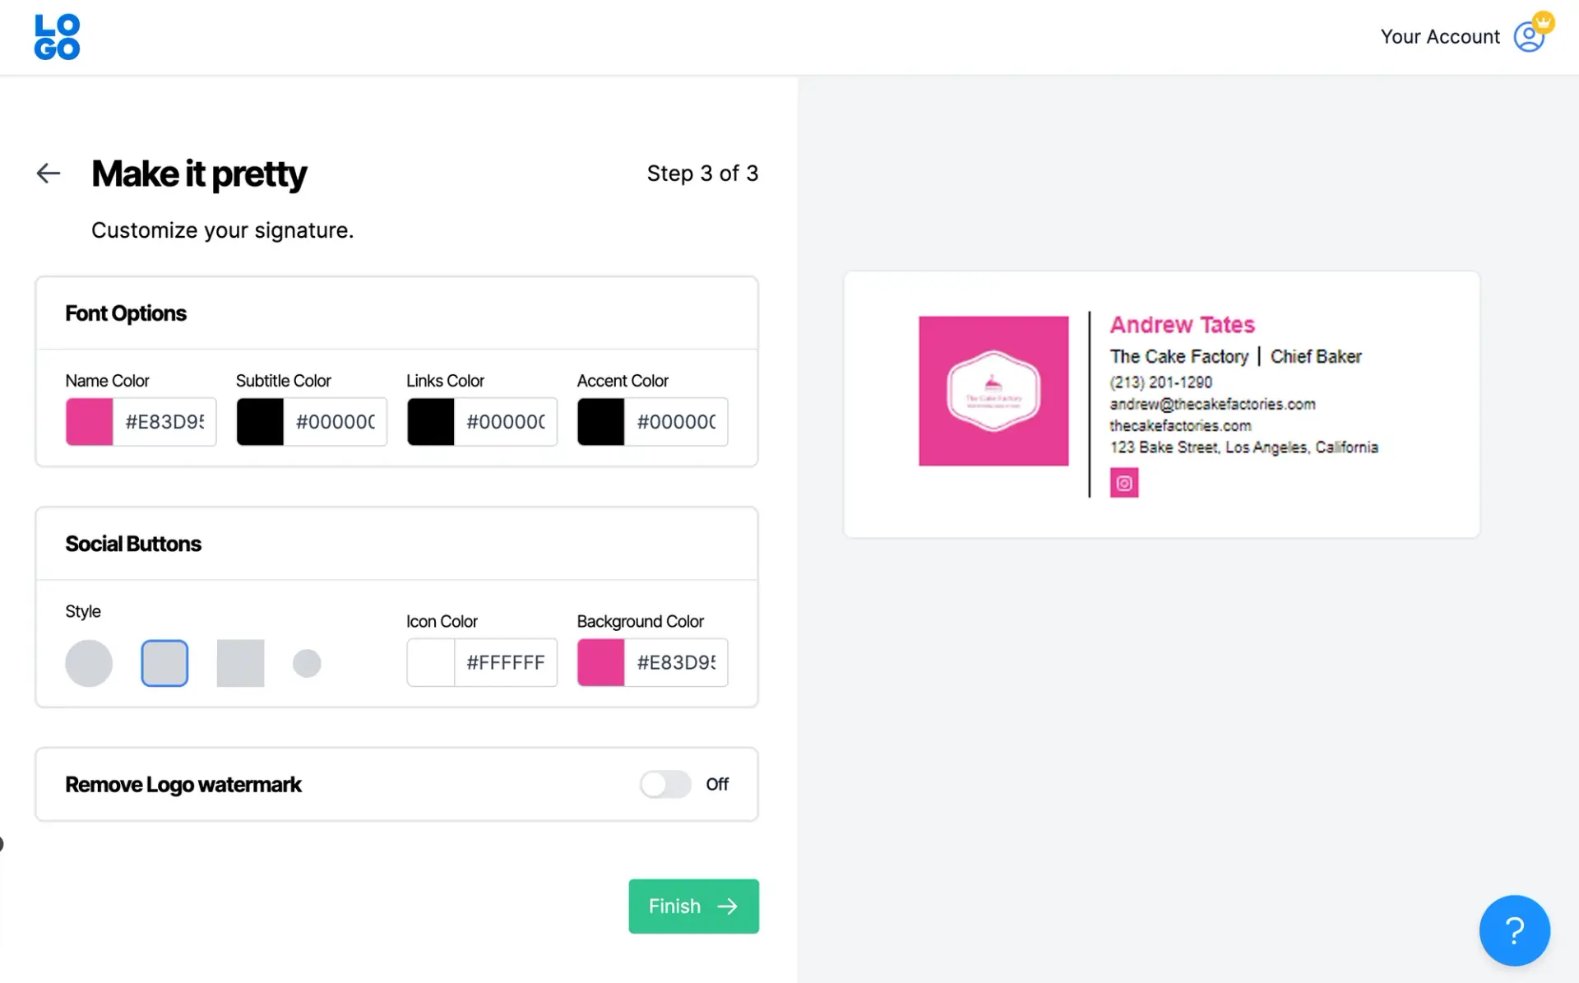Pick the small circle social button style
This screenshot has width=1579, height=983.
click(307, 663)
